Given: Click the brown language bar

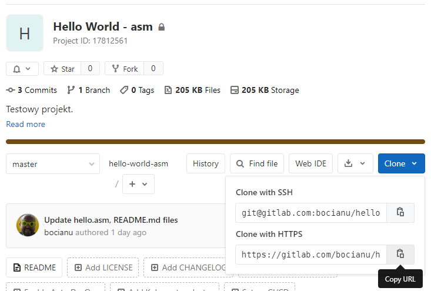Looking at the screenshot, I should [215, 142].
